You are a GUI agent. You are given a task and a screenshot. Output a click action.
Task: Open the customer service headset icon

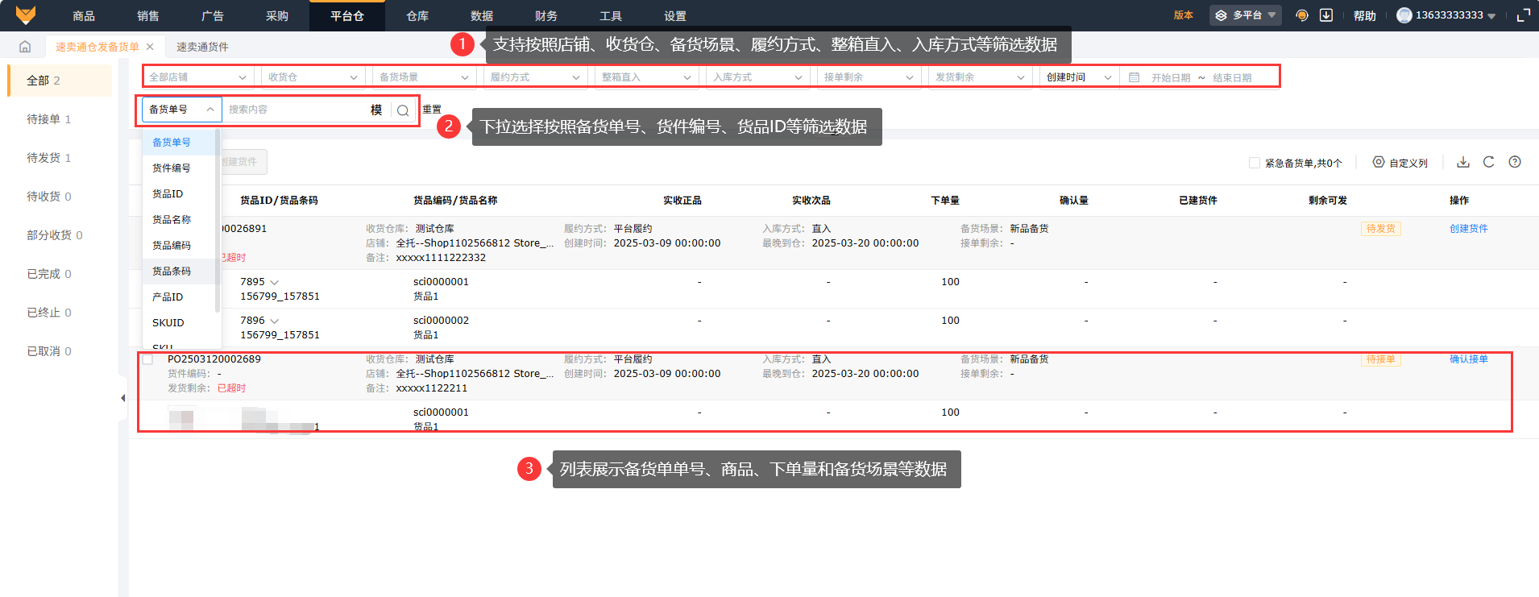point(1301,15)
